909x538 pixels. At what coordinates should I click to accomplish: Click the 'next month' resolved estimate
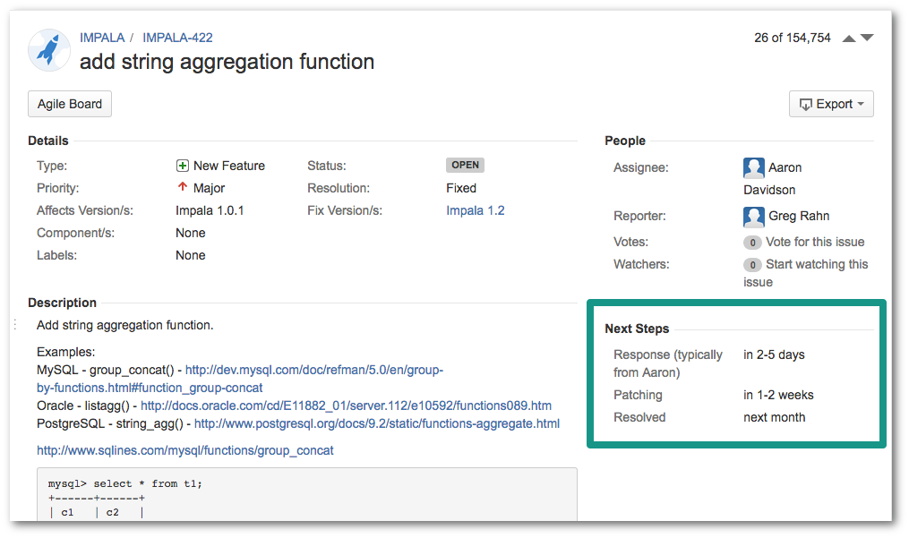(774, 417)
